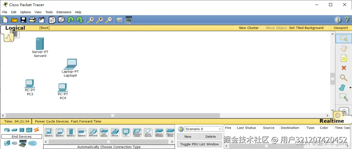Reset zoom with the R magnifier
Screen dimensions: 352x149
click(x=99, y=20)
